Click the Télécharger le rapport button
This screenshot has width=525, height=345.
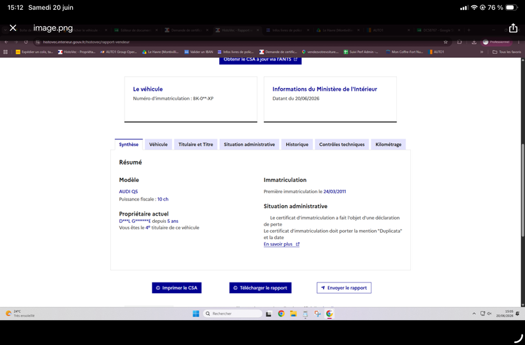coord(260,288)
